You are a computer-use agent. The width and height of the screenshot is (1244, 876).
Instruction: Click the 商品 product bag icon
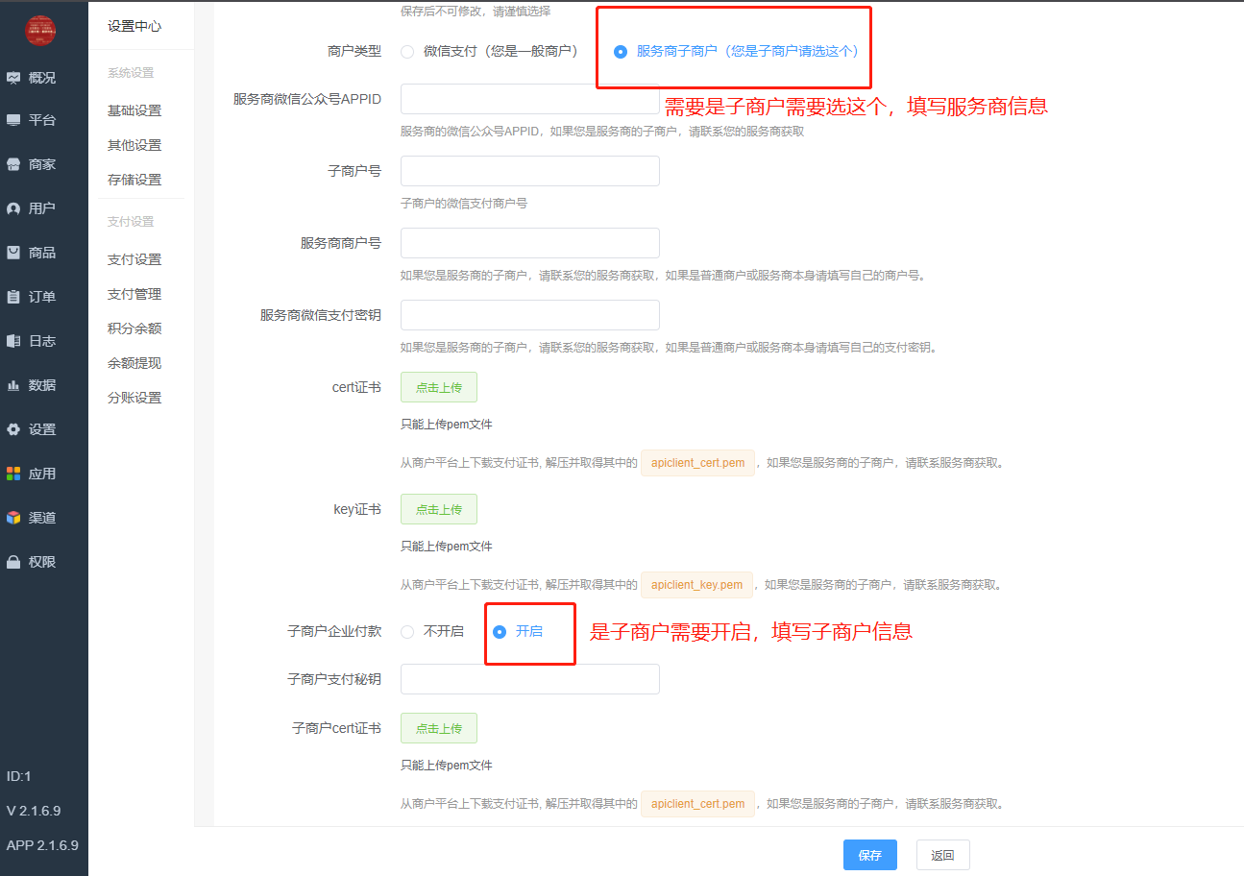pos(13,253)
